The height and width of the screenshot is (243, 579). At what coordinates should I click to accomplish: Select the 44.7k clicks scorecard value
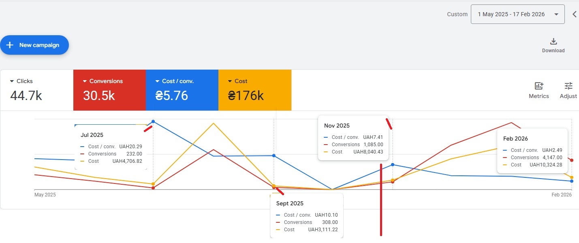click(26, 96)
